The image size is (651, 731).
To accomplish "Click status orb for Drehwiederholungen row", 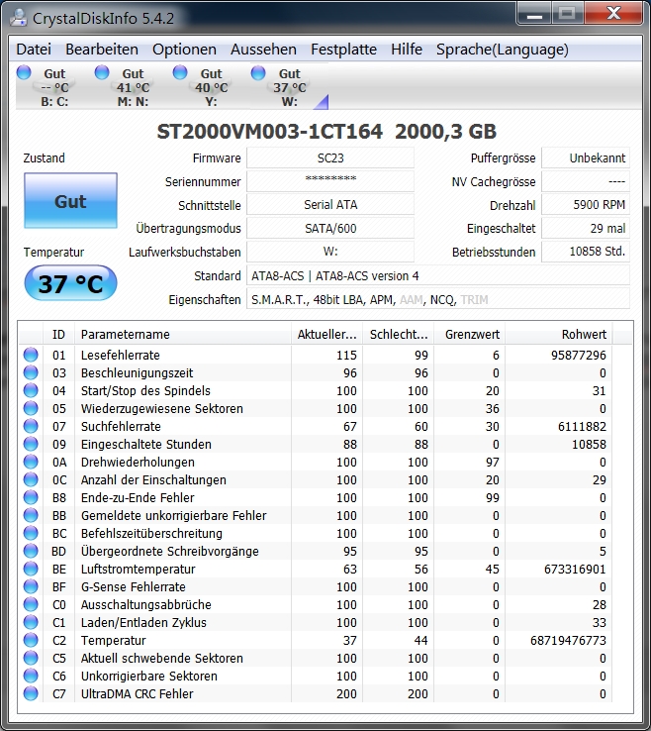I will pos(31,462).
